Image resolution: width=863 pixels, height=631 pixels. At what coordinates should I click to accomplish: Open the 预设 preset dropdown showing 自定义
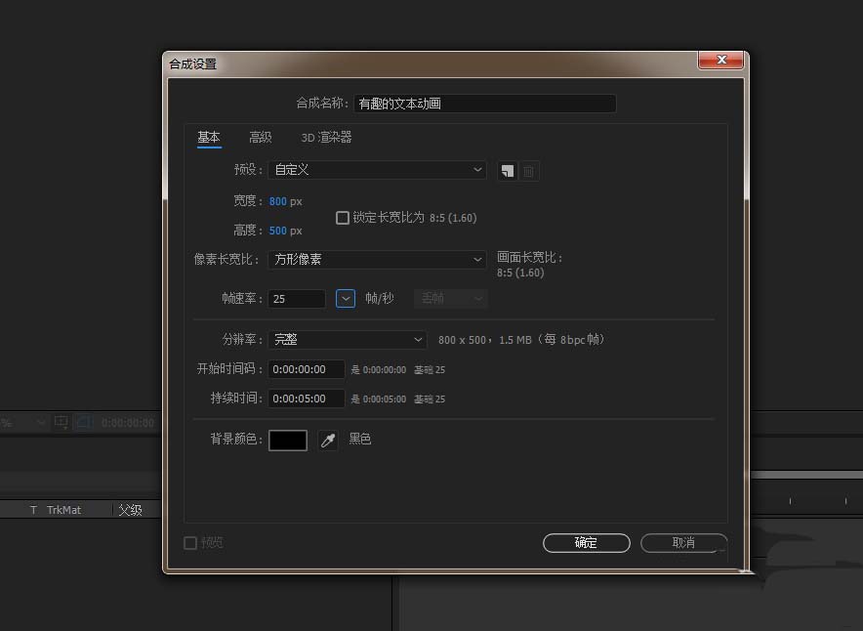click(x=377, y=170)
